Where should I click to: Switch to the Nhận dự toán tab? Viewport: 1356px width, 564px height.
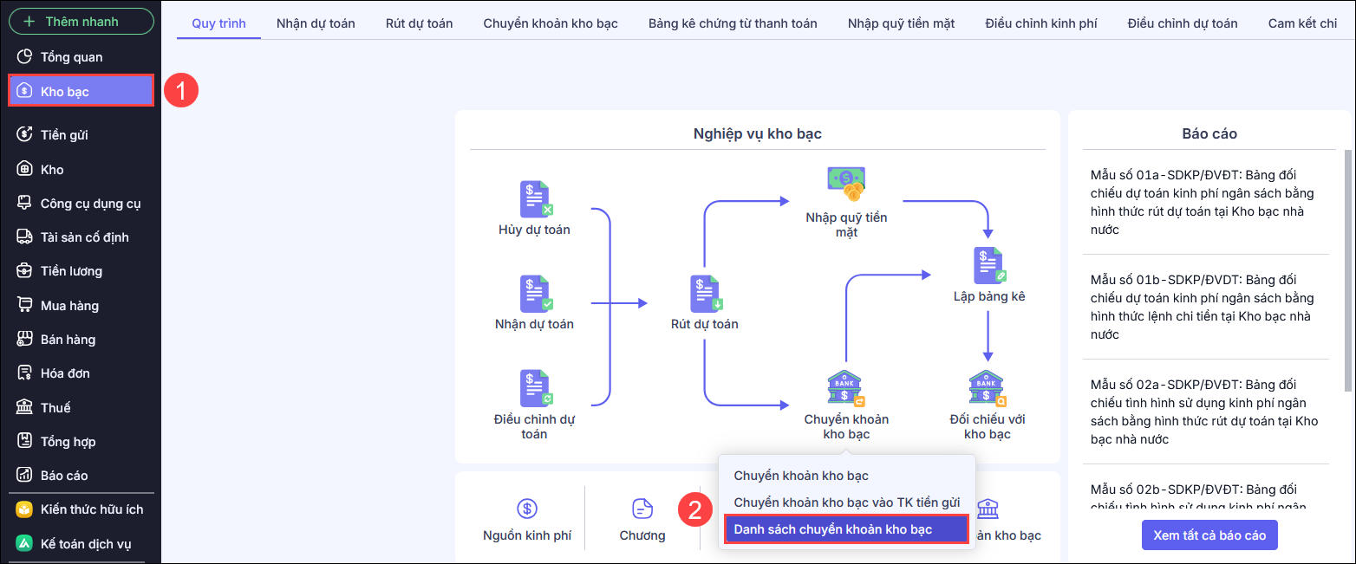[316, 23]
